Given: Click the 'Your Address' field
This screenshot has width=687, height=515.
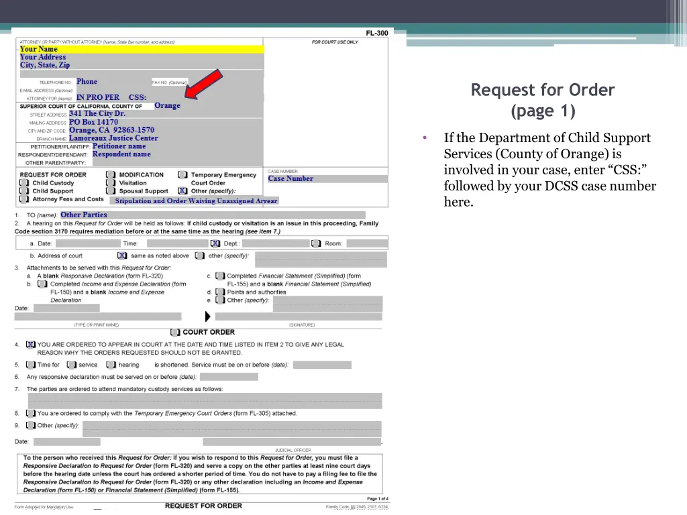Looking at the screenshot, I should (x=142, y=58).
